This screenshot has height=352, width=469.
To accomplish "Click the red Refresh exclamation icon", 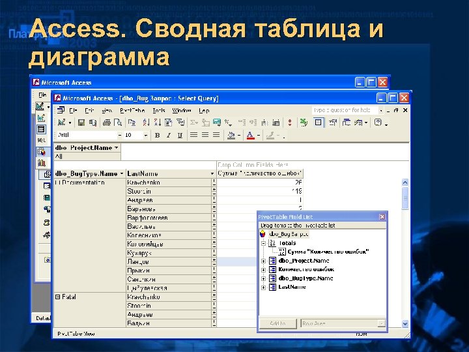I will pos(289,123).
